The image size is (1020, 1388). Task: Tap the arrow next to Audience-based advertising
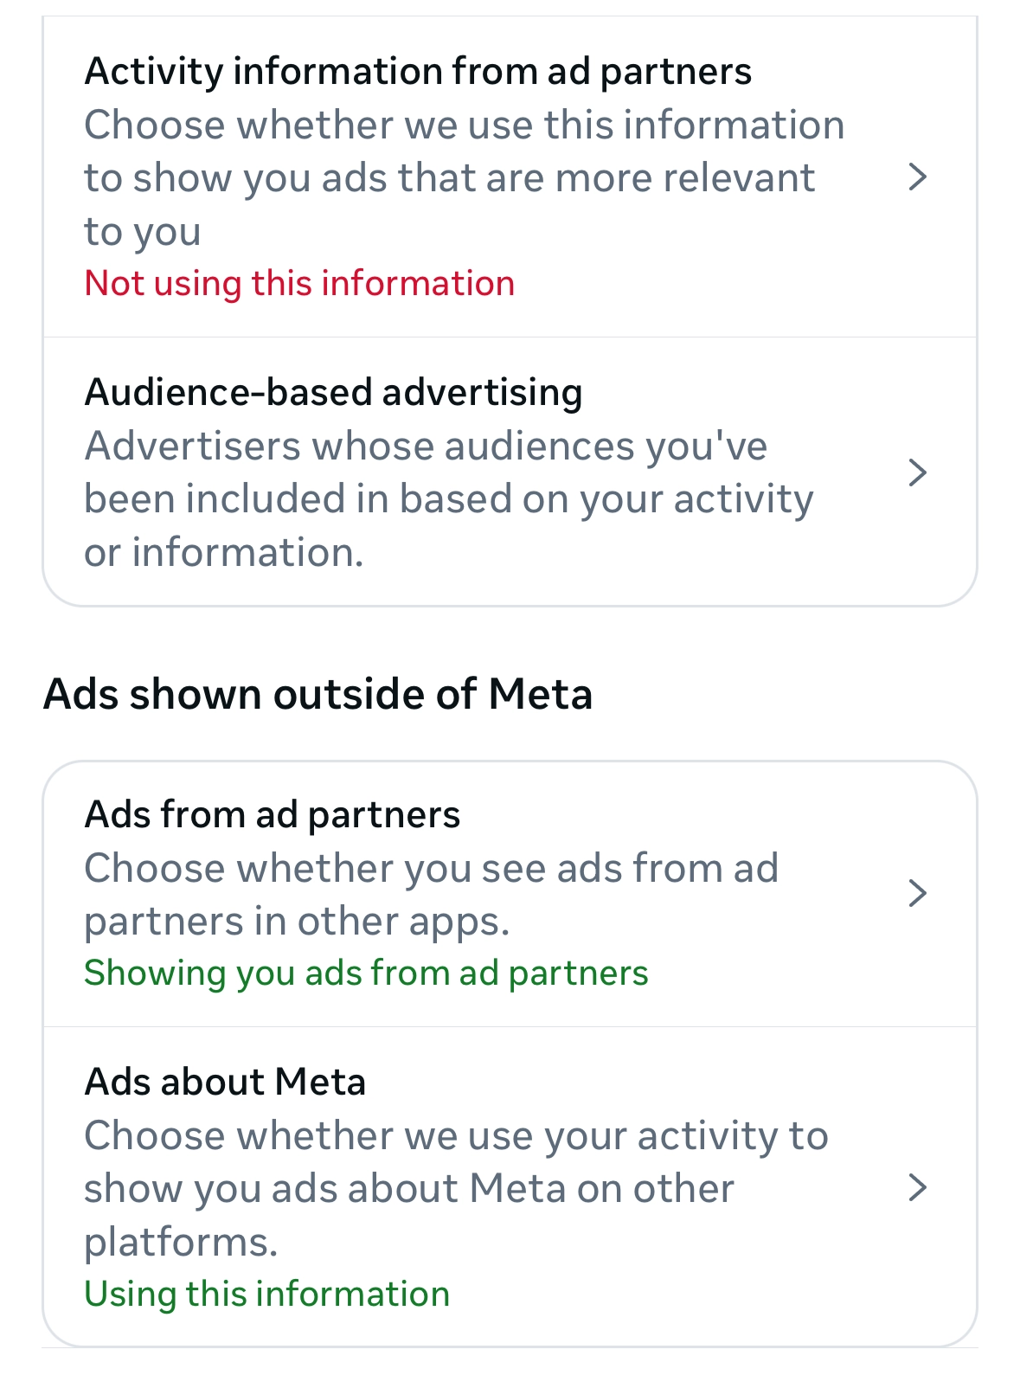(x=917, y=472)
